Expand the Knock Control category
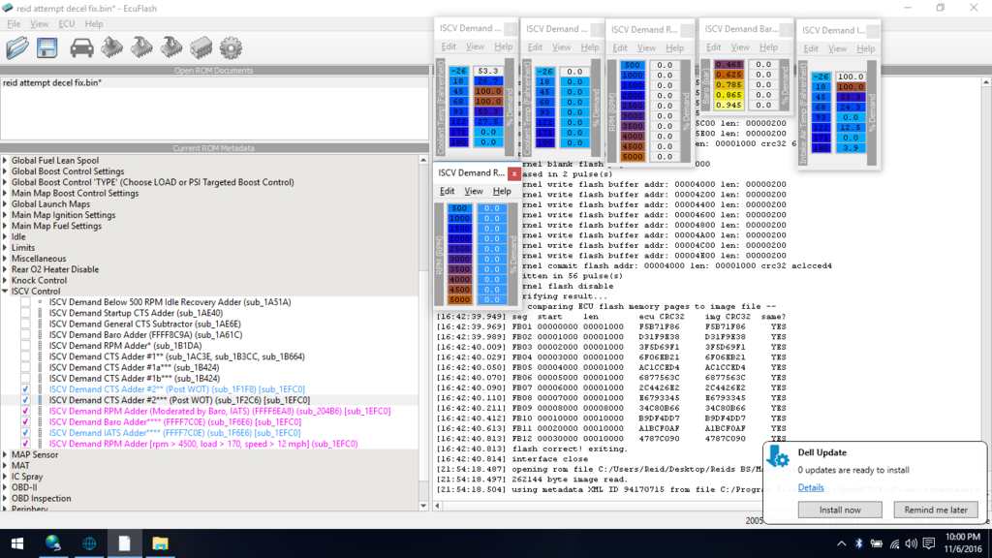This screenshot has width=992, height=558. [x=5, y=280]
